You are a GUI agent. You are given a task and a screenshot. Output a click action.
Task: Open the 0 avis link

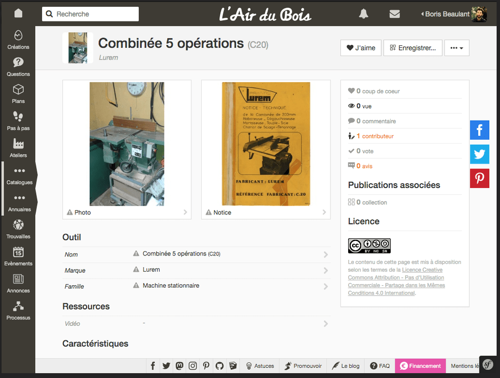(x=364, y=166)
